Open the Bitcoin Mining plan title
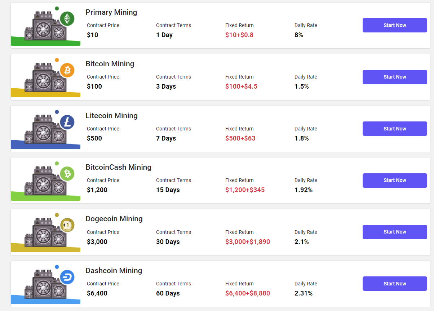 click(x=110, y=64)
